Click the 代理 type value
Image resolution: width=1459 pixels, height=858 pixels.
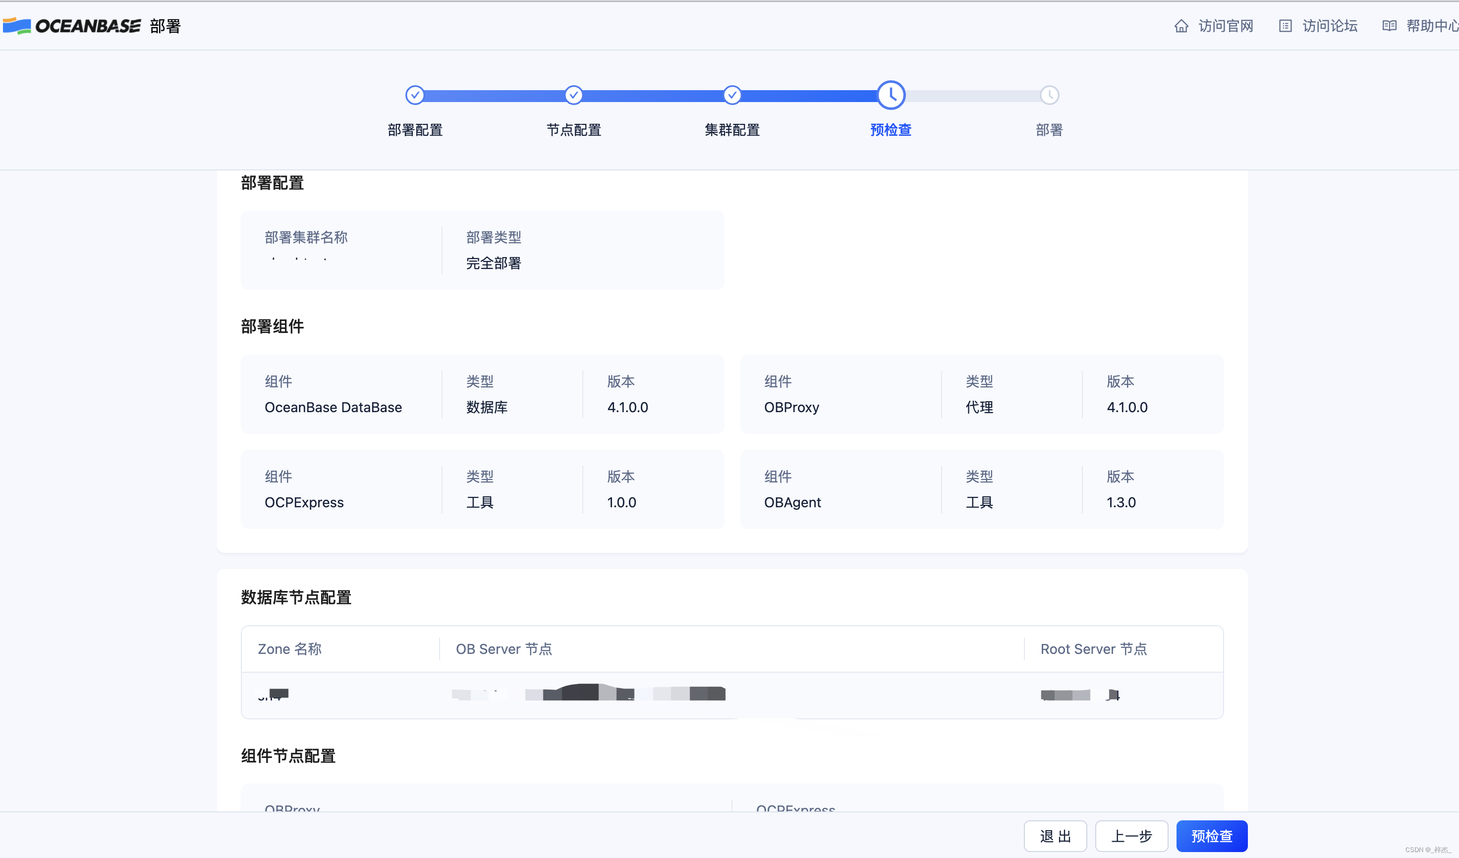click(x=980, y=407)
